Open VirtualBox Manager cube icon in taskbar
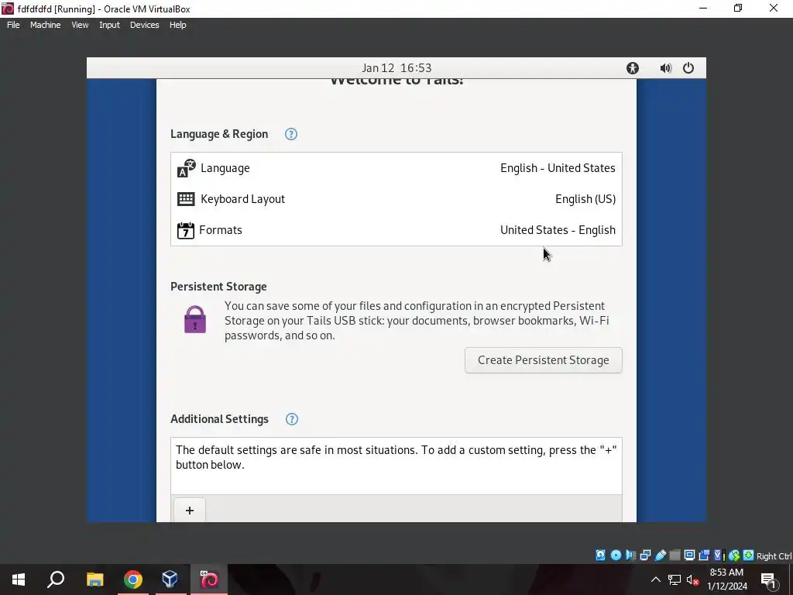793x595 pixels. [x=170, y=580]
